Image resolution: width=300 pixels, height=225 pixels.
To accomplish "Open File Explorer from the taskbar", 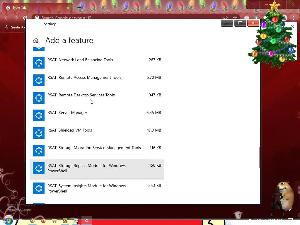I will tap(54, 221).
